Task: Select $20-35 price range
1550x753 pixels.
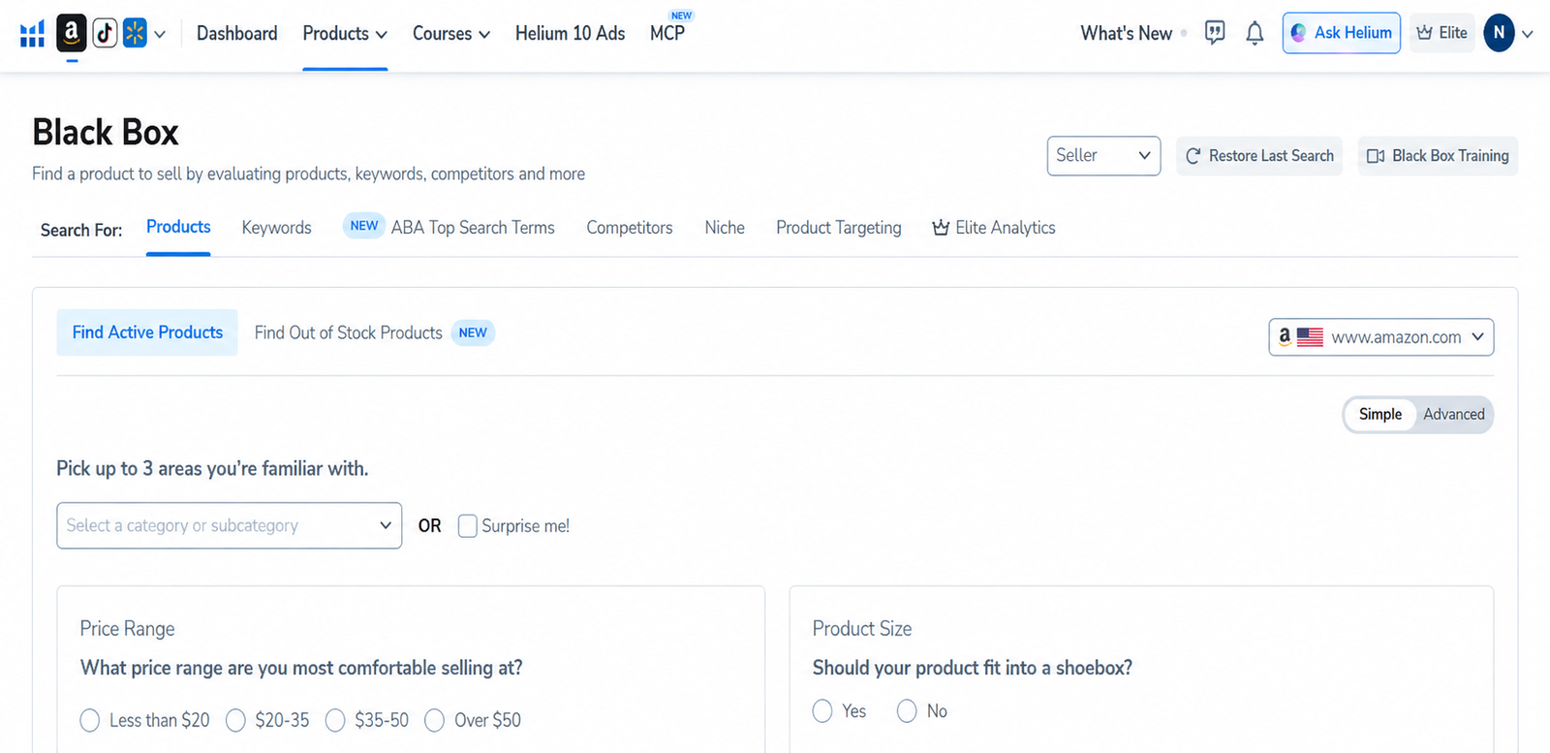Action: [235, 720]
